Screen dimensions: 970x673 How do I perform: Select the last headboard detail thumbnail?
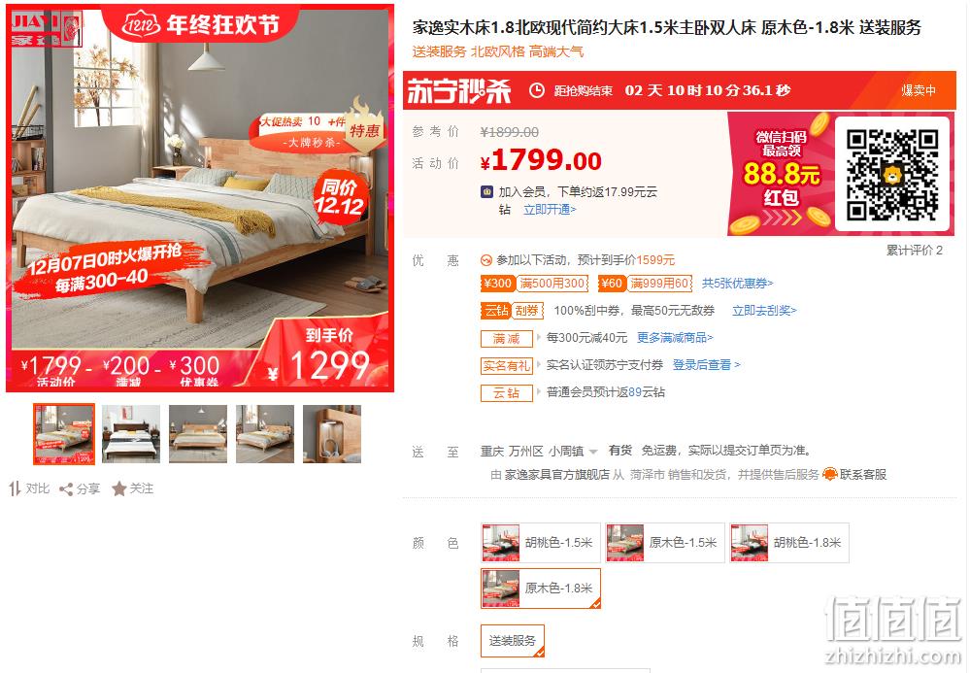coord(332,434)
